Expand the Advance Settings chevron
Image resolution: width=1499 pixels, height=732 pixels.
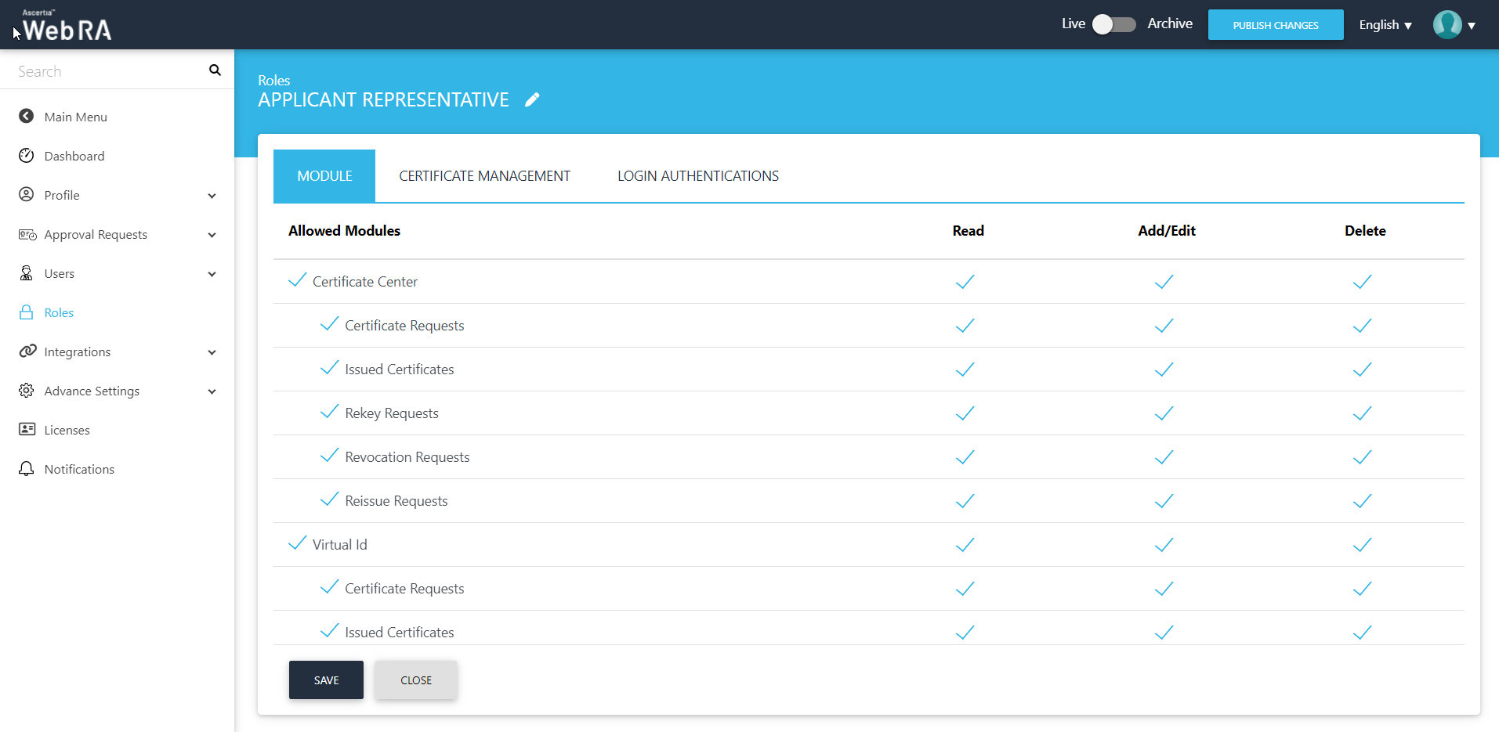[212, 391]
